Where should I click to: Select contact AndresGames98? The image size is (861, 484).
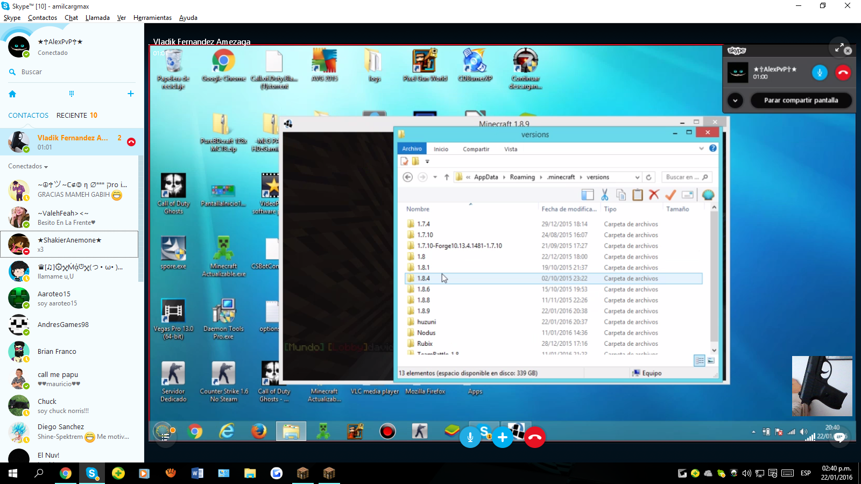pos(69,325)
